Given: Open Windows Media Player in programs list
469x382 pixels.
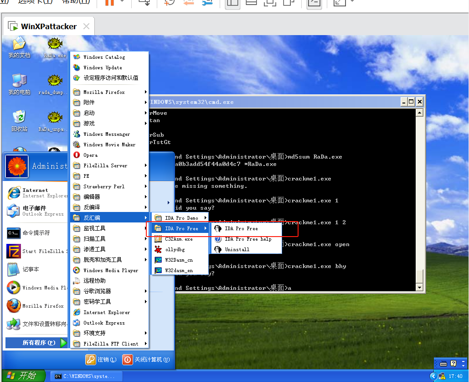Looking at the screenshot, I should coord(109,270).
